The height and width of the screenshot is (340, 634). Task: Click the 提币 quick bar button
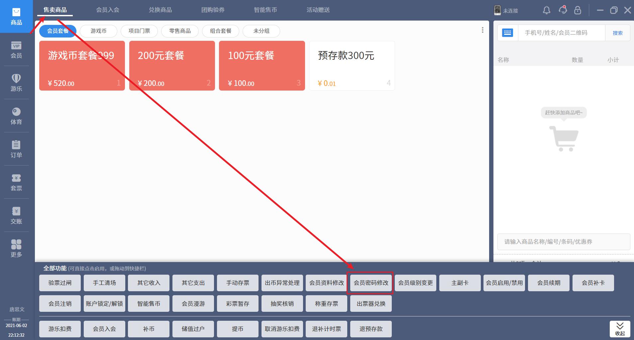click(238, 329)
